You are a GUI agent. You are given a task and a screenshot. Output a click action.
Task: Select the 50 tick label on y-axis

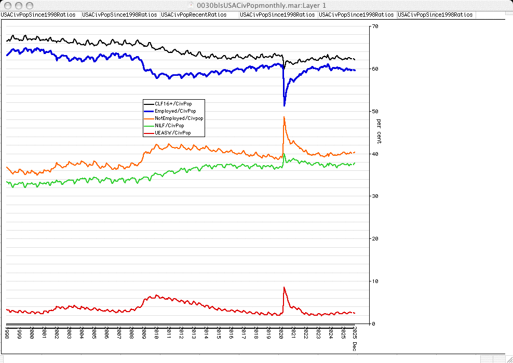click(x=375, y=111)
